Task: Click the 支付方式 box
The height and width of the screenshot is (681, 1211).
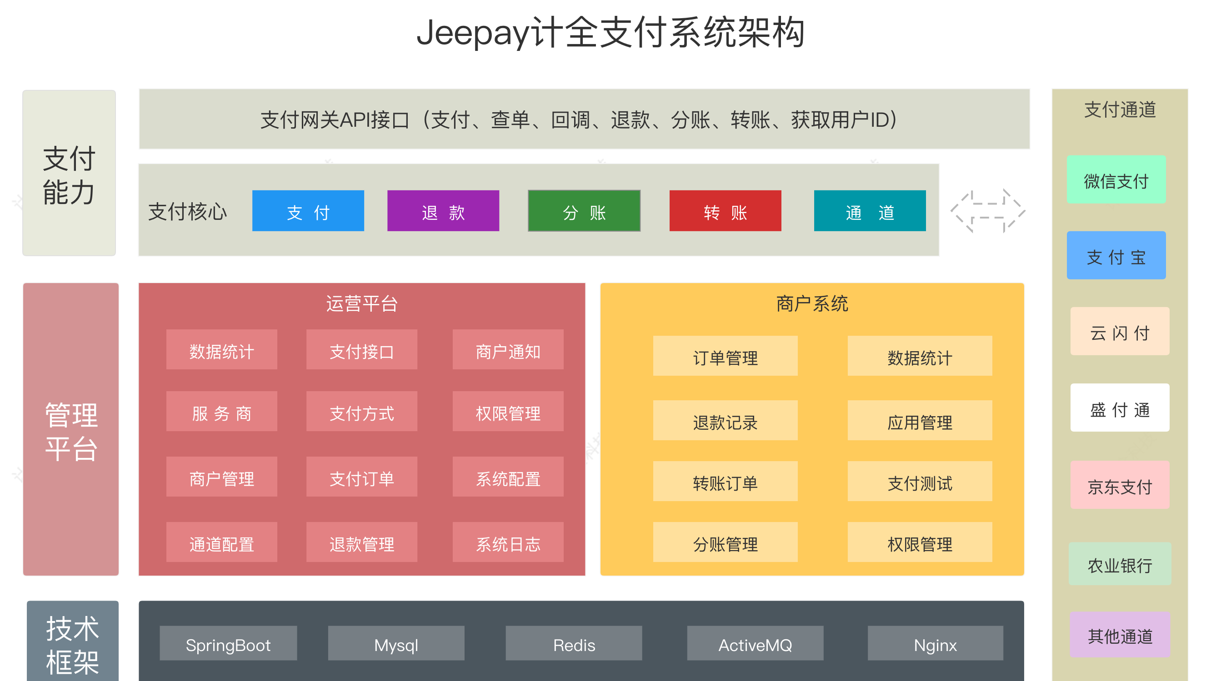Action: coord(361,411)
